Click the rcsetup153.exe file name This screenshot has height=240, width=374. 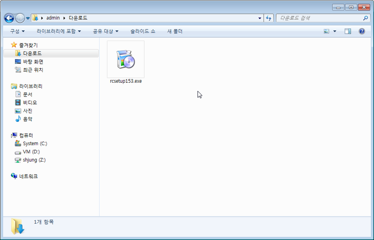[x=126, y=81]
